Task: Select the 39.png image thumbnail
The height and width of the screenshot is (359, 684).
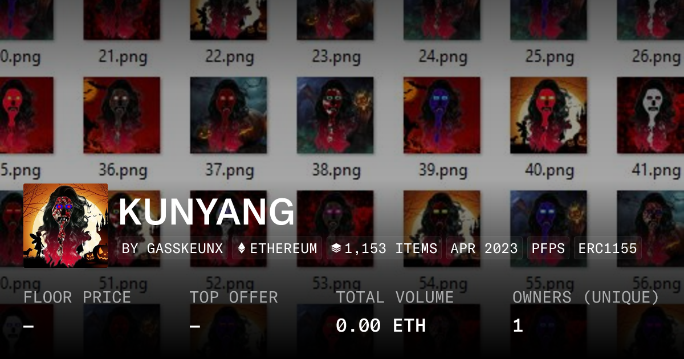Action: click(442, 115)
